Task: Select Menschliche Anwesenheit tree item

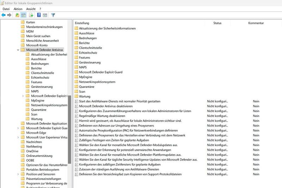Action: click(42, 41)
